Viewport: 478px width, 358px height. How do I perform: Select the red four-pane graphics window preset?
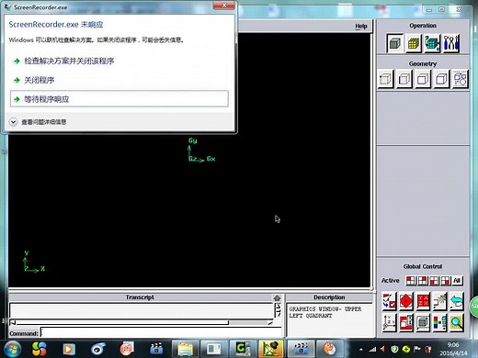tap(423, 301)
